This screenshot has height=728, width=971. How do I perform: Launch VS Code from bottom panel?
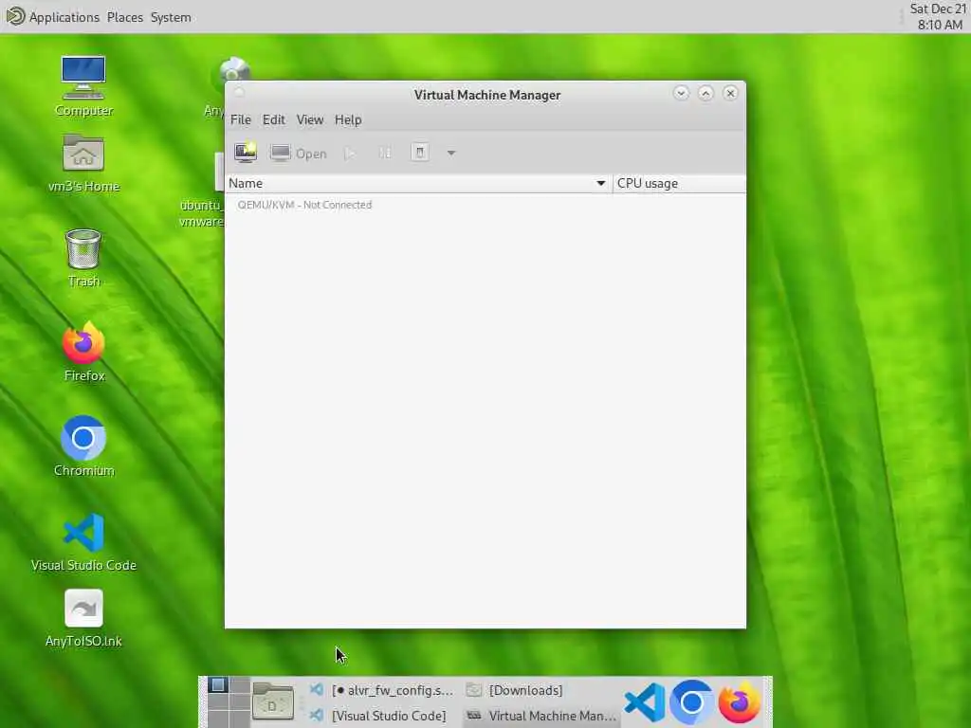[x=645, y=702]
